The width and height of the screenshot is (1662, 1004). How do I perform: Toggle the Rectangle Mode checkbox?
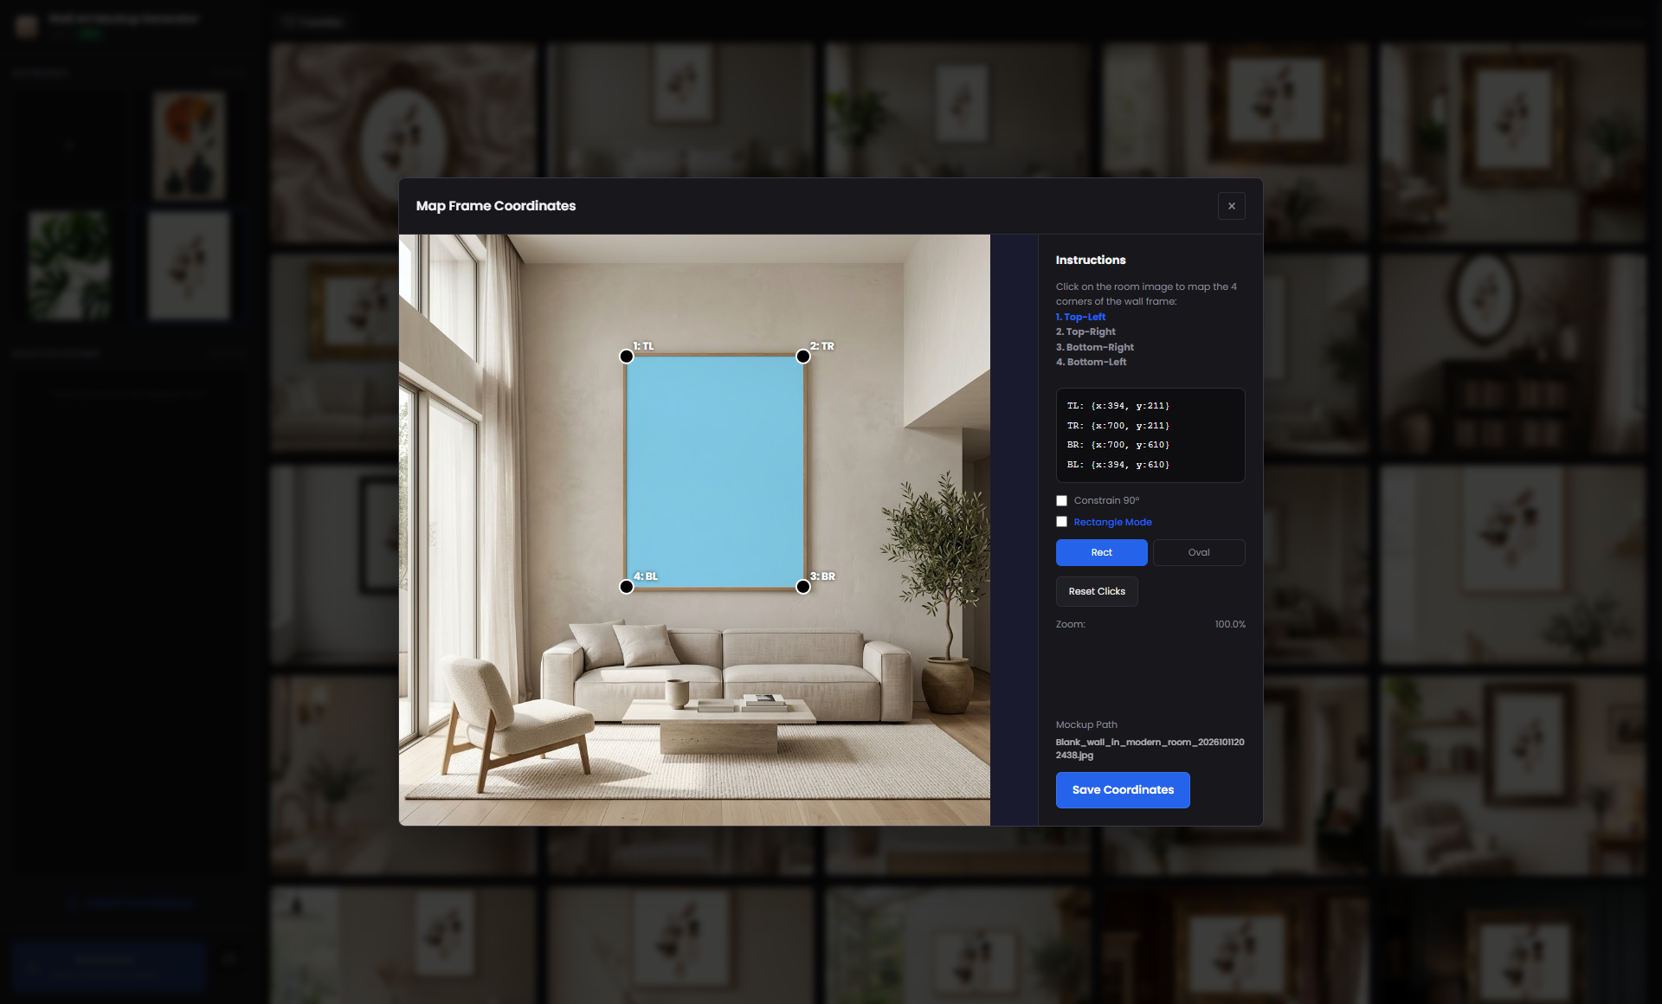[x=1061, y=522]
